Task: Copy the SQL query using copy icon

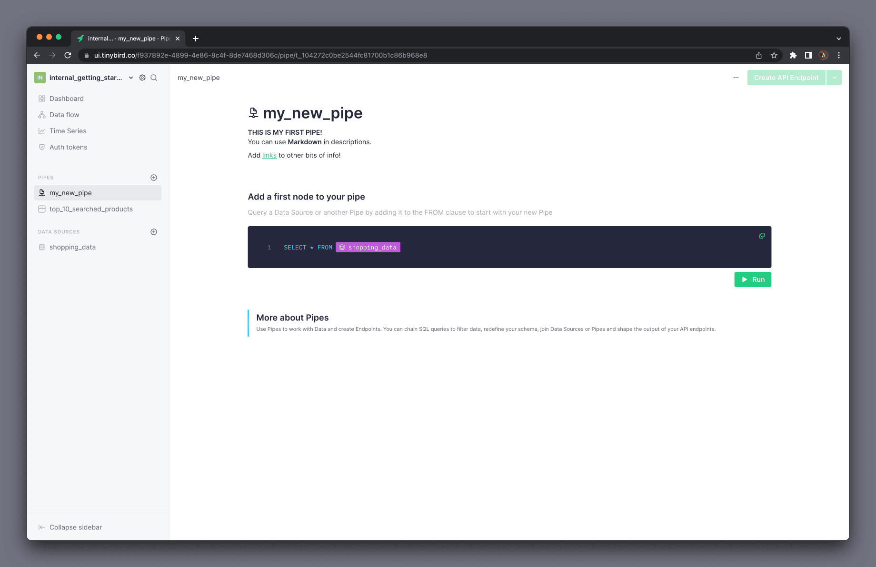Action: (x=762, y=236)
